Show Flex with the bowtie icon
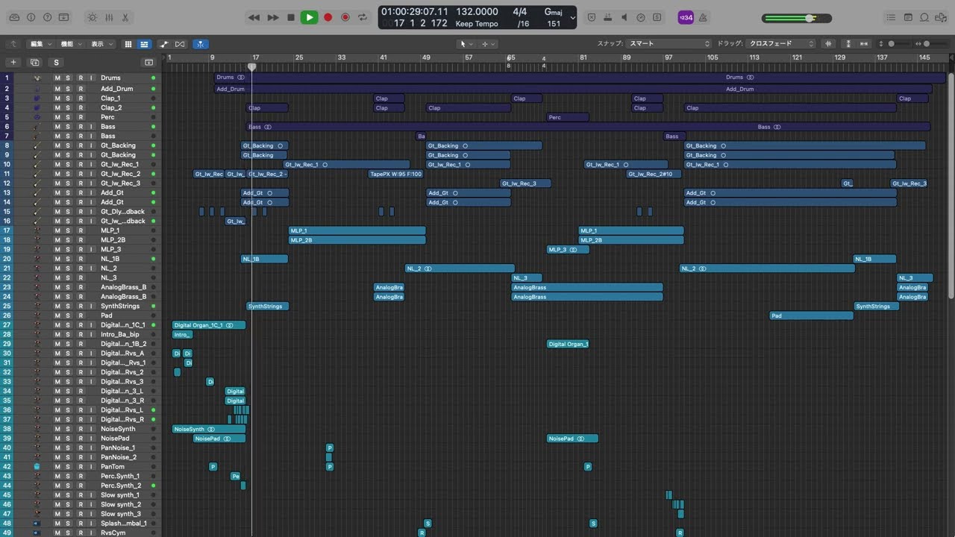The width and height of the screenshot is (955, 537). [x=180, y=44]
